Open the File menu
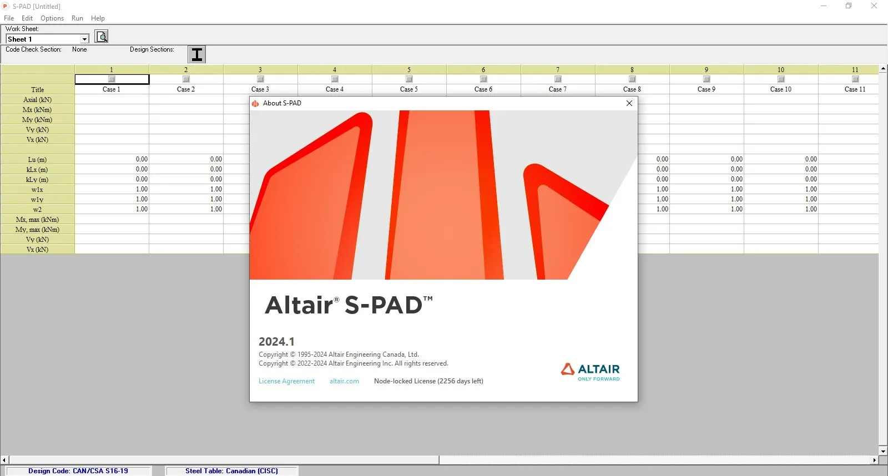Screen dimensions: 888x476 click(x=9, y=18)
